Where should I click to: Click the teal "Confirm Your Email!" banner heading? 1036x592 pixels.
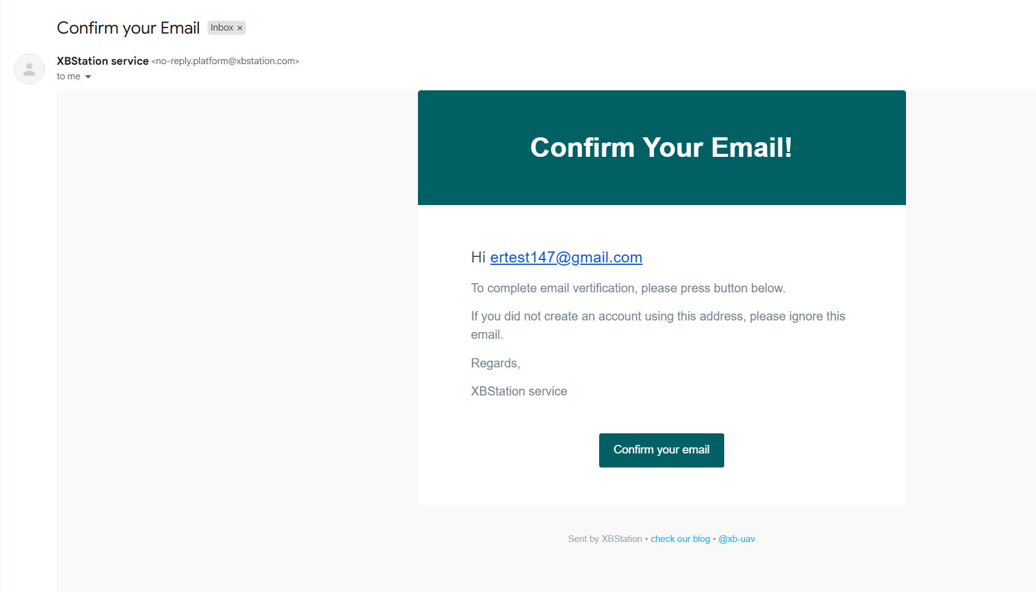tap(661, 148)
